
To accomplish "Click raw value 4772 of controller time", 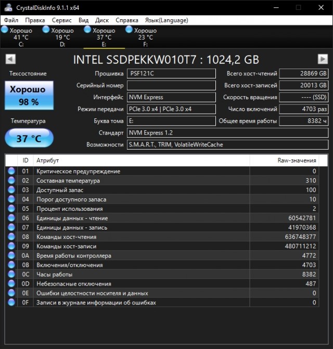I will [x=309, y=256].
